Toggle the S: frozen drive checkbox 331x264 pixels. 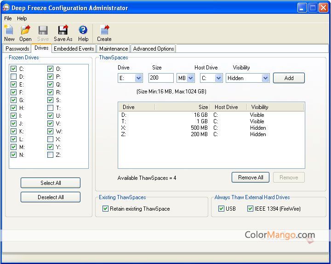click(x=50, y=100)
